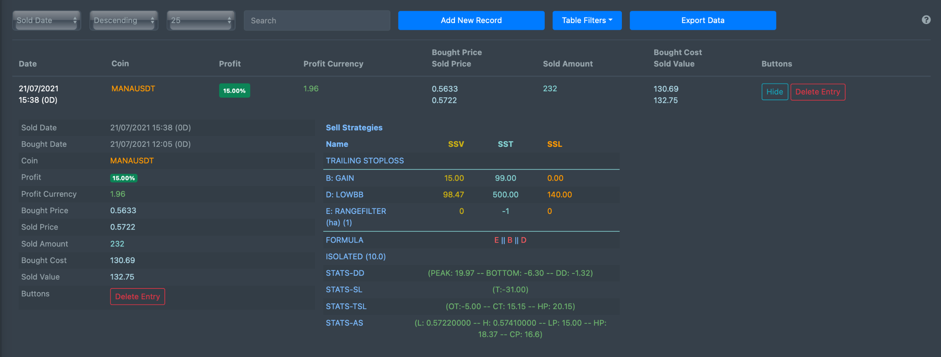The image size is (941, 357).
Task: Click the SSV column header
Action: click(x=456, y=144)
